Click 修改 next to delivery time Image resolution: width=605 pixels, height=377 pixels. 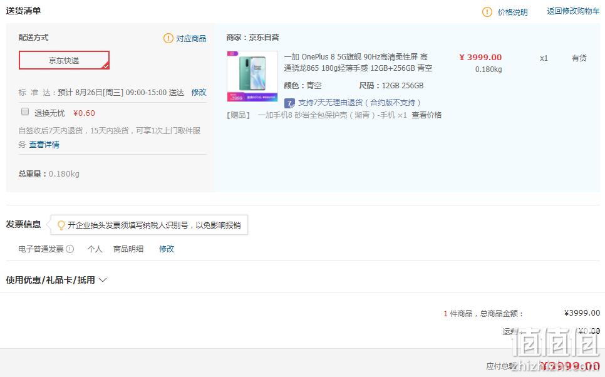pyautogui.click(x=199, y=92)
